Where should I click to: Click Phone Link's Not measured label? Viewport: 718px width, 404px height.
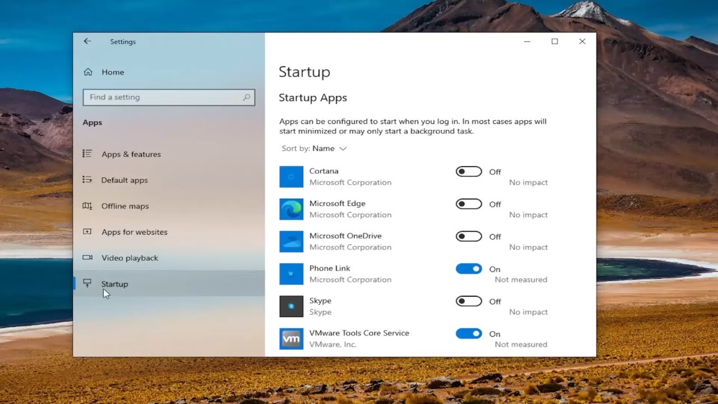[x=521, y=279]
